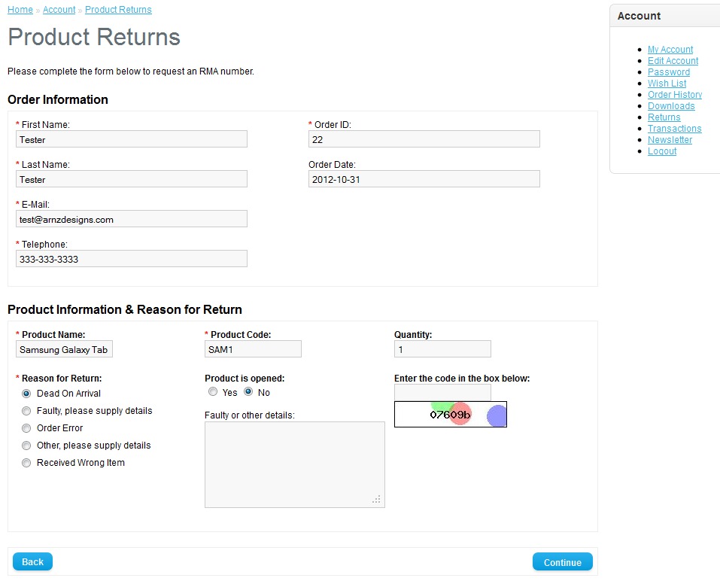Image resolution: width=720 pixels, height=581 pixels.
Task: Select the Dead On Arrival radio button
Action: click(x=26, y=394)
